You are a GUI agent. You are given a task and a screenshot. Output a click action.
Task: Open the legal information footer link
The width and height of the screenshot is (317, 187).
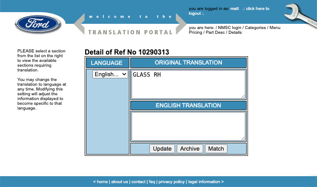click(x=204, y=181)
